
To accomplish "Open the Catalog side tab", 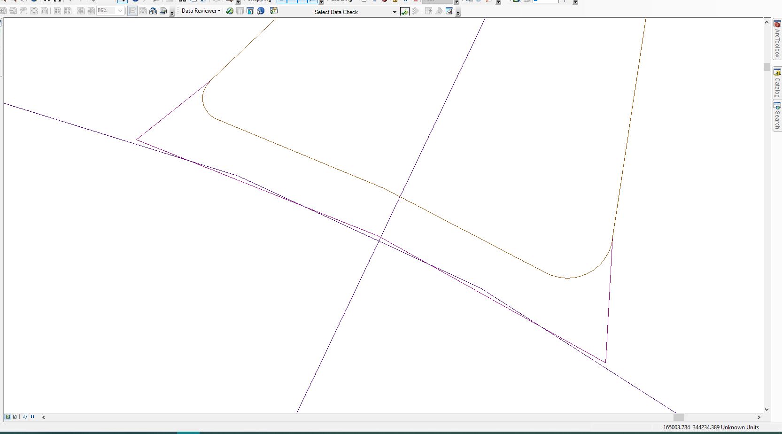I will tap(777, 83).
